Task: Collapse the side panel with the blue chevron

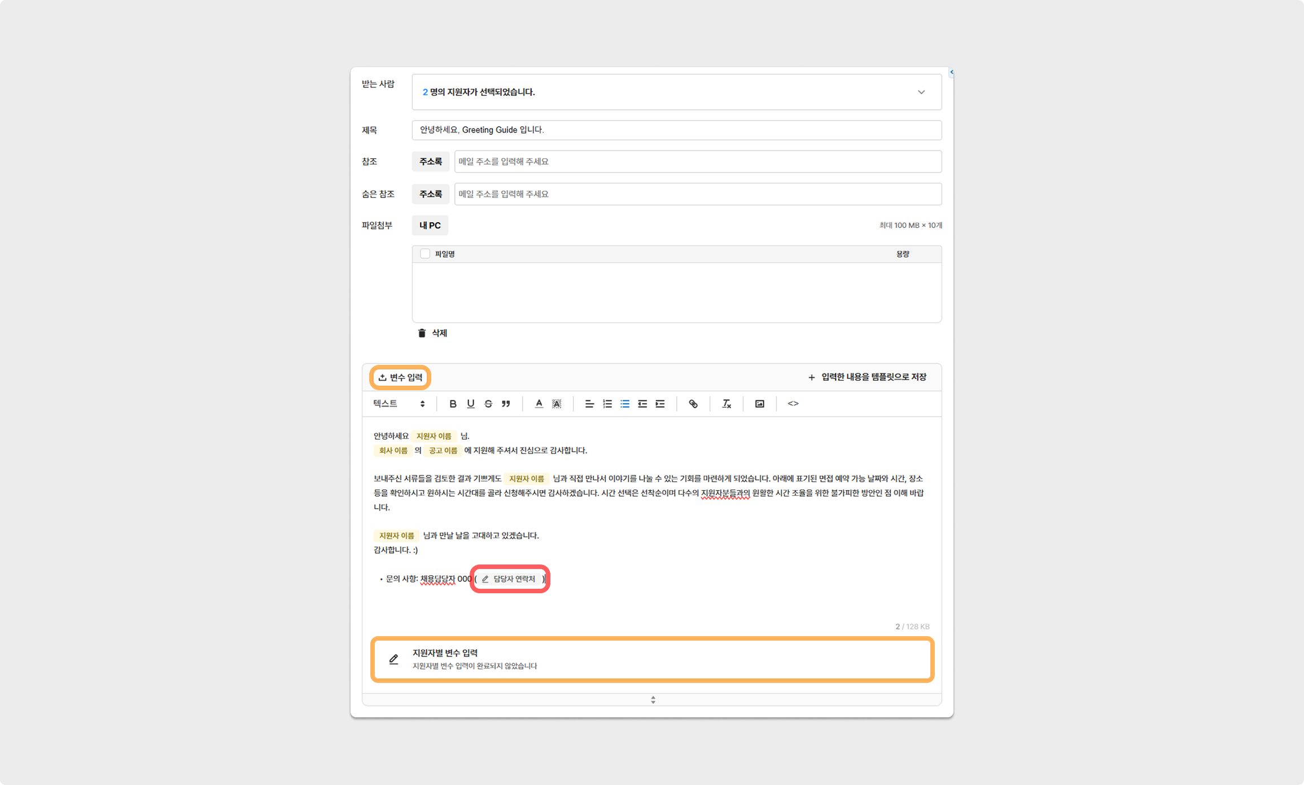Action: click(951, 72)
